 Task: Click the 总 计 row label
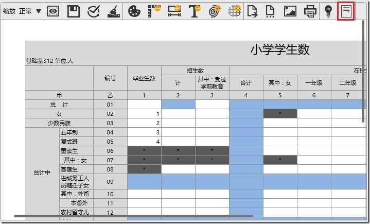[59, 105]
